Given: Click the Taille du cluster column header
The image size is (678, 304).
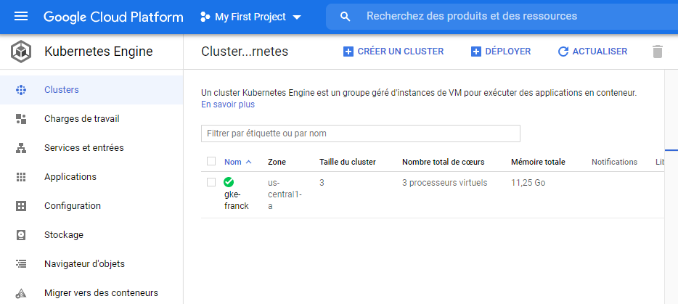Looking at the screenshot, I should point(348,163).
